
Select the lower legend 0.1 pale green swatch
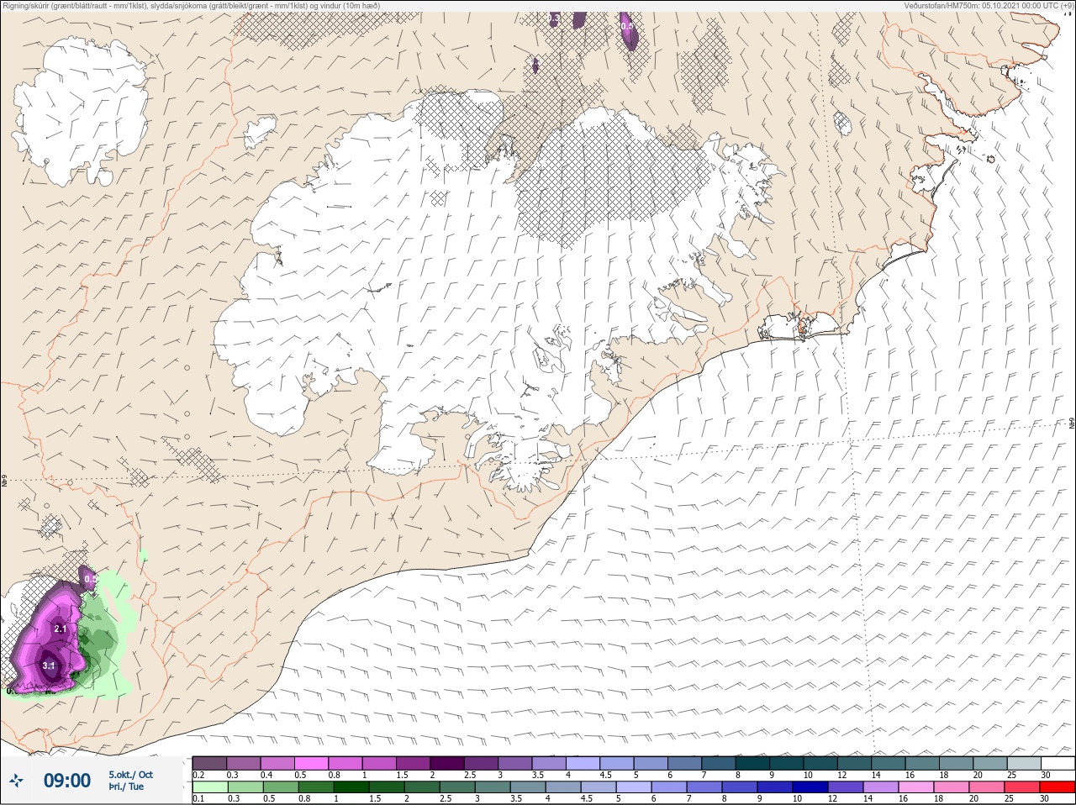209,787
